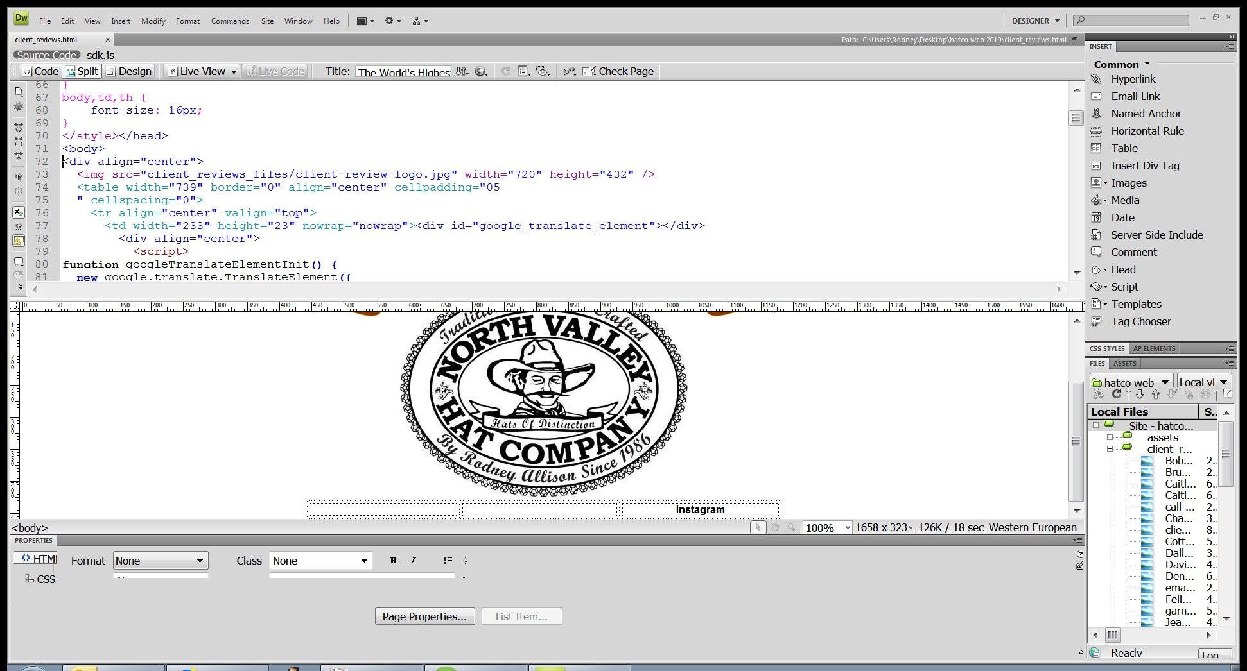1247x671 pixels.
Task: Open related file sdk.js
Action: click(x=100, y=55)
